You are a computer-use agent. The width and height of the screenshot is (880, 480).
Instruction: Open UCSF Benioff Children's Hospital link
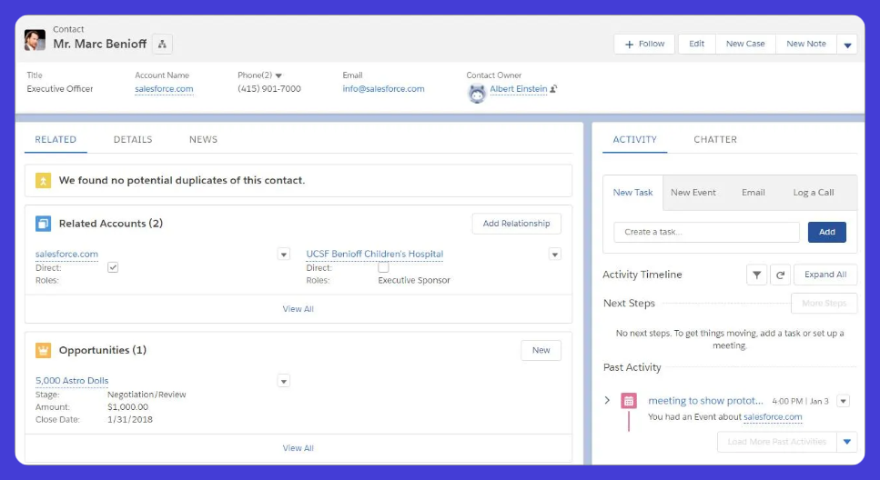[x=374, y=254]
